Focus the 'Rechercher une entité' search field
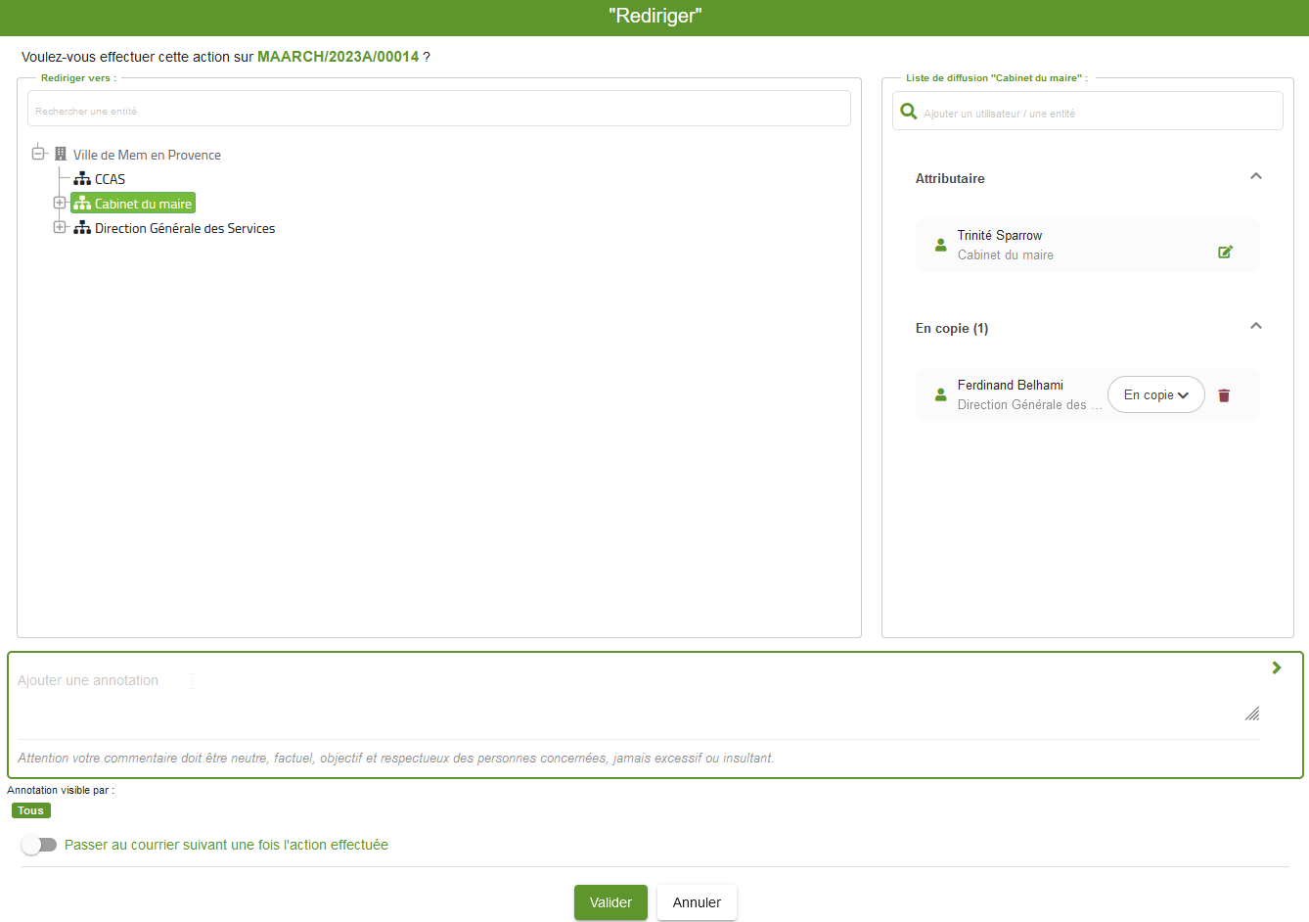Screen dimensions: 1309x922 click(x=438, y=110)
